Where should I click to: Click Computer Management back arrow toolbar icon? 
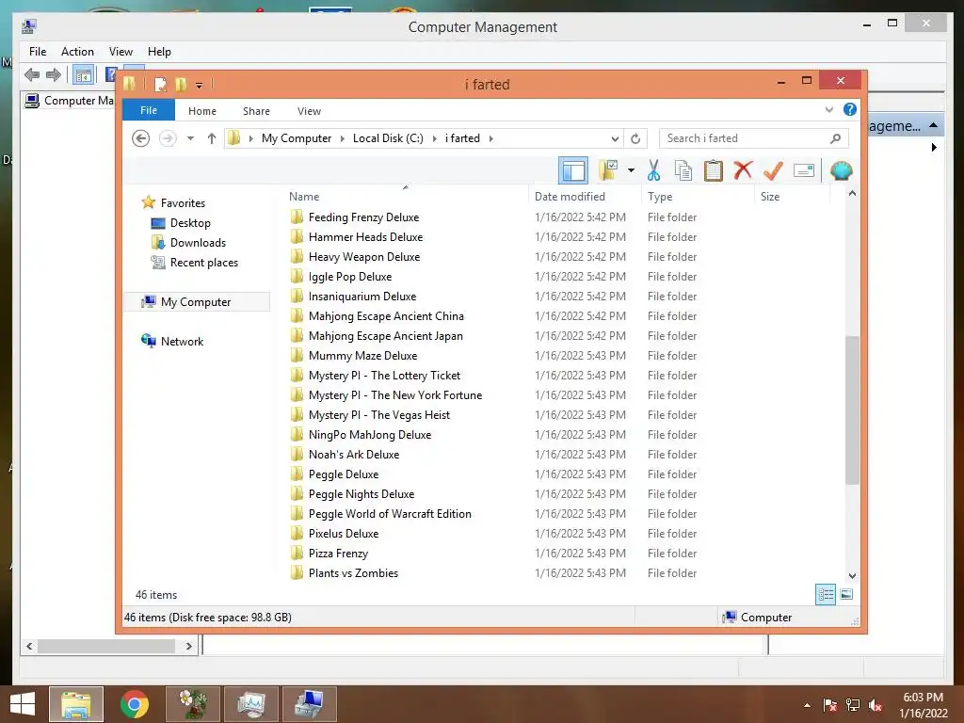click(32, 75)
